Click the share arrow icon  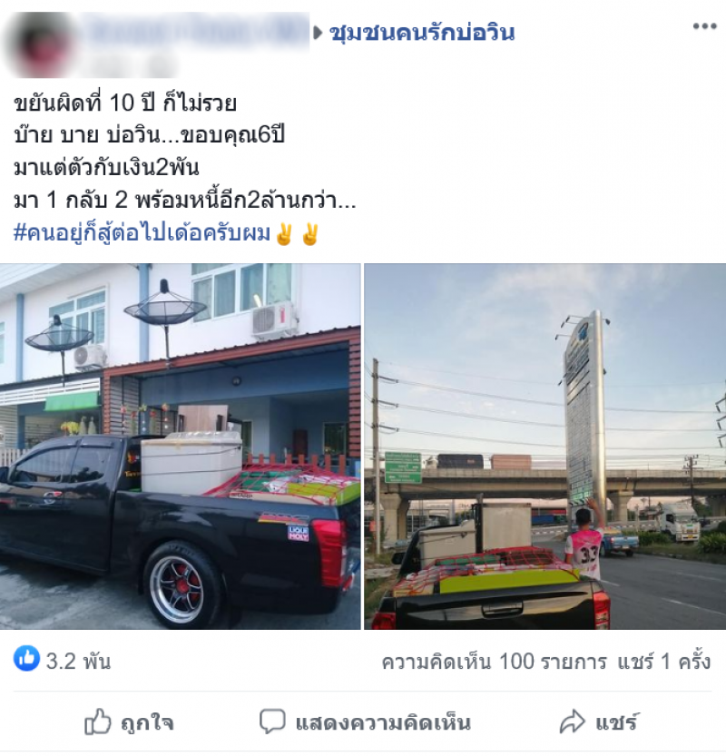(573, 722)
